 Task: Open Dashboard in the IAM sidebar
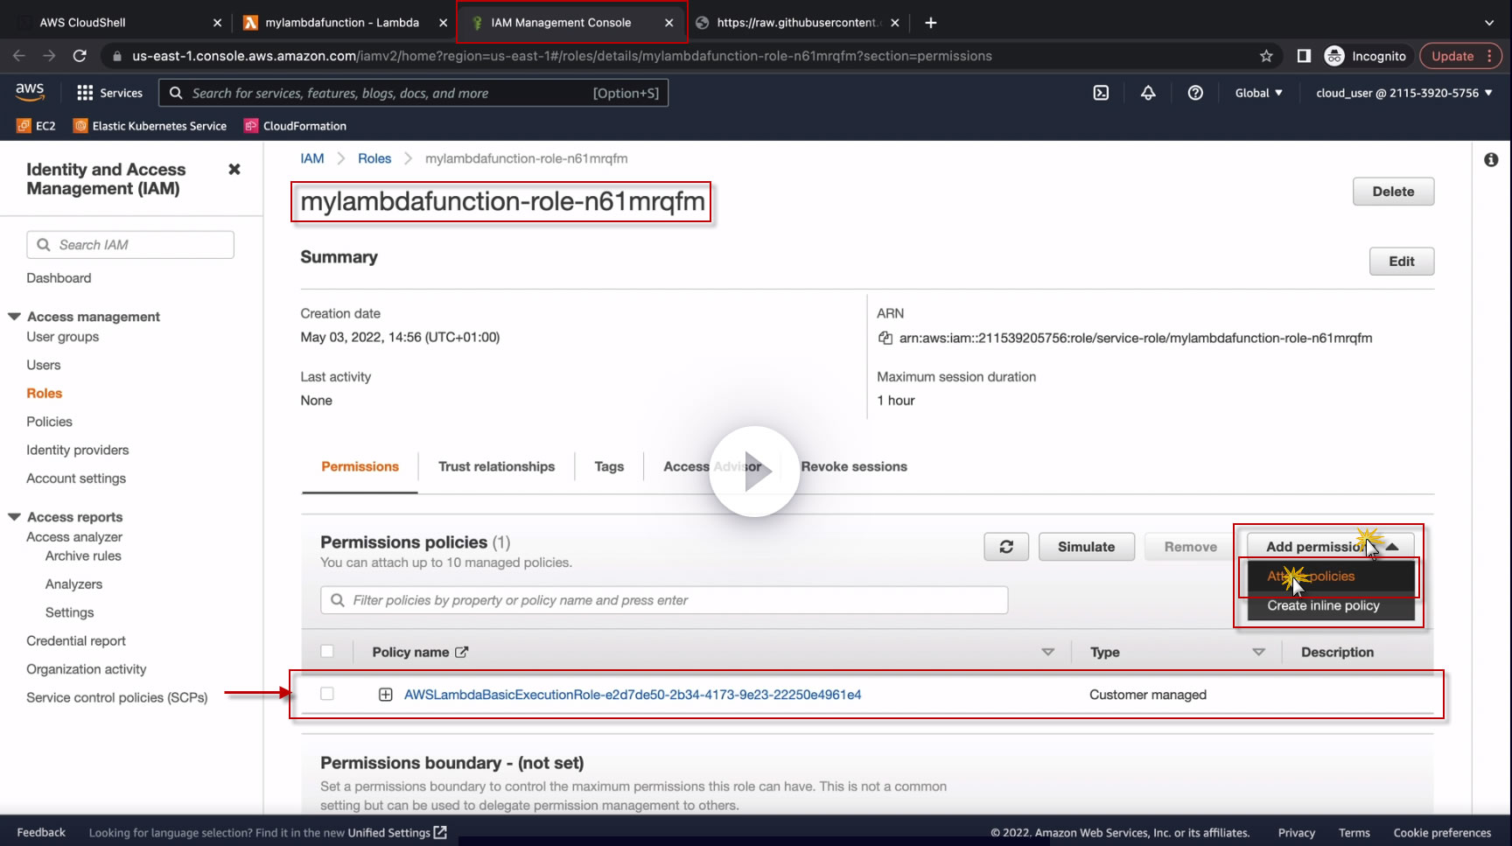coord(59,278)
